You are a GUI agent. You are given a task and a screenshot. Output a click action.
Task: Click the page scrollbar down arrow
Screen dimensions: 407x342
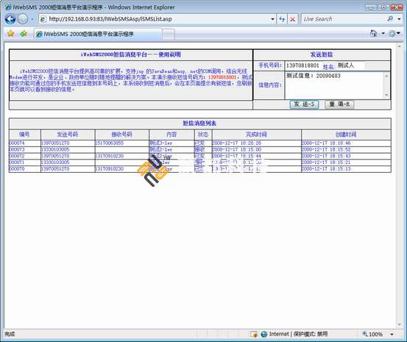point(400,324)
